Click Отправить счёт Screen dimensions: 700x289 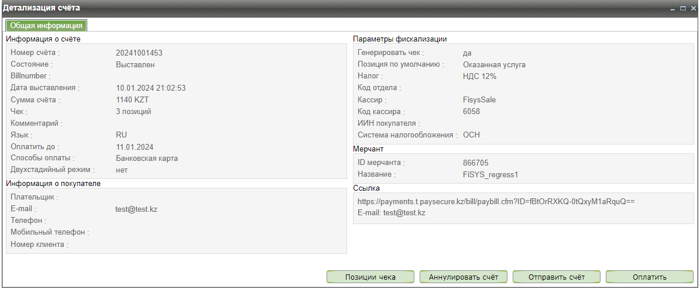coord(556,277)
